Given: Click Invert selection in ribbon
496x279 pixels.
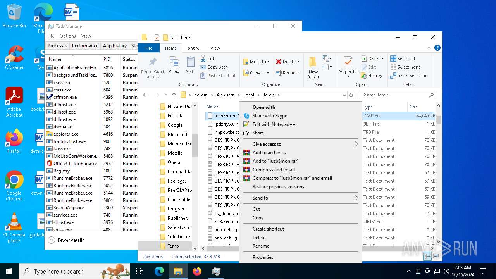Looking at the screenshot, I should 409,76.
